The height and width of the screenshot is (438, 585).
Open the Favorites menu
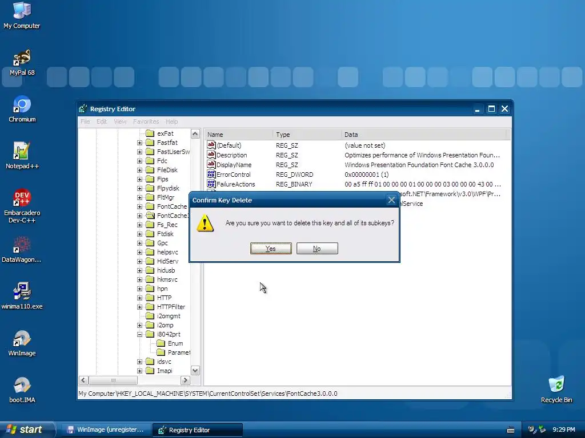(146, 121)
